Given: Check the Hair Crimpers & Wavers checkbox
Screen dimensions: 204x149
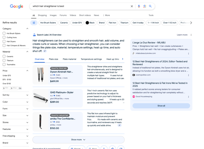Looking at the screenshot, I should [x=4, y=45].
